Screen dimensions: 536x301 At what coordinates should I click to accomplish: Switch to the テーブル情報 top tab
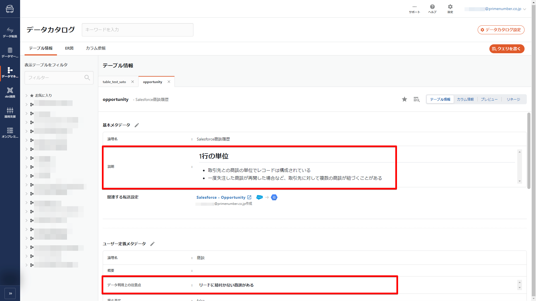pos(41,48)
